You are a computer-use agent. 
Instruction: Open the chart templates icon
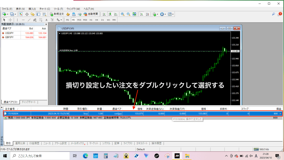pos(169,14)
